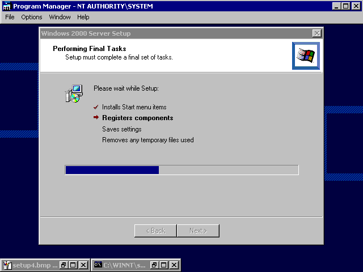
Task: Restore the minimized C:\WINNT window
Action: click(155, 265)
